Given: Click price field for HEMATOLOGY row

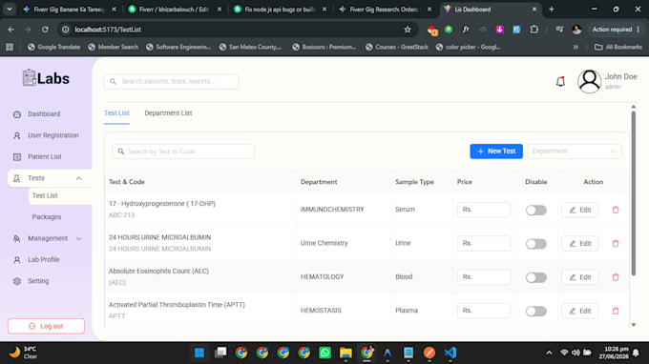Looking at the screenshot, I should click(x=484, y=277).
